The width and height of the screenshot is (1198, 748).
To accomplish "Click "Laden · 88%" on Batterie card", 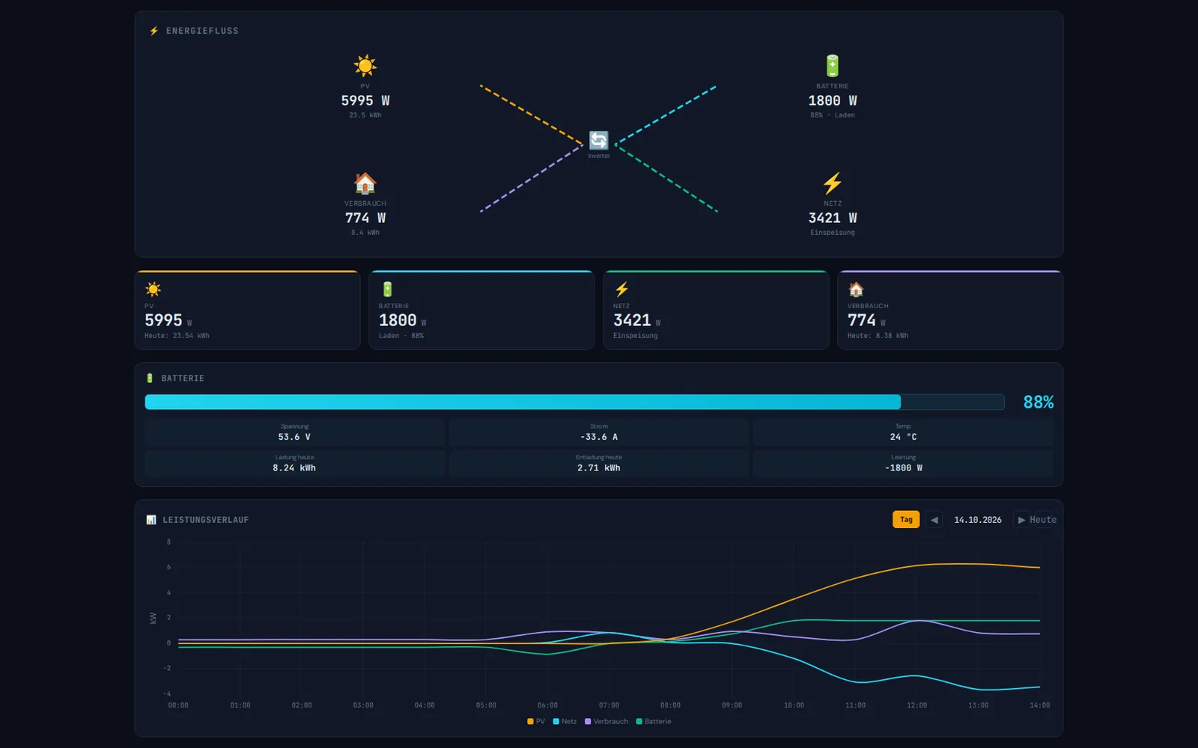I will click(401, 336).
